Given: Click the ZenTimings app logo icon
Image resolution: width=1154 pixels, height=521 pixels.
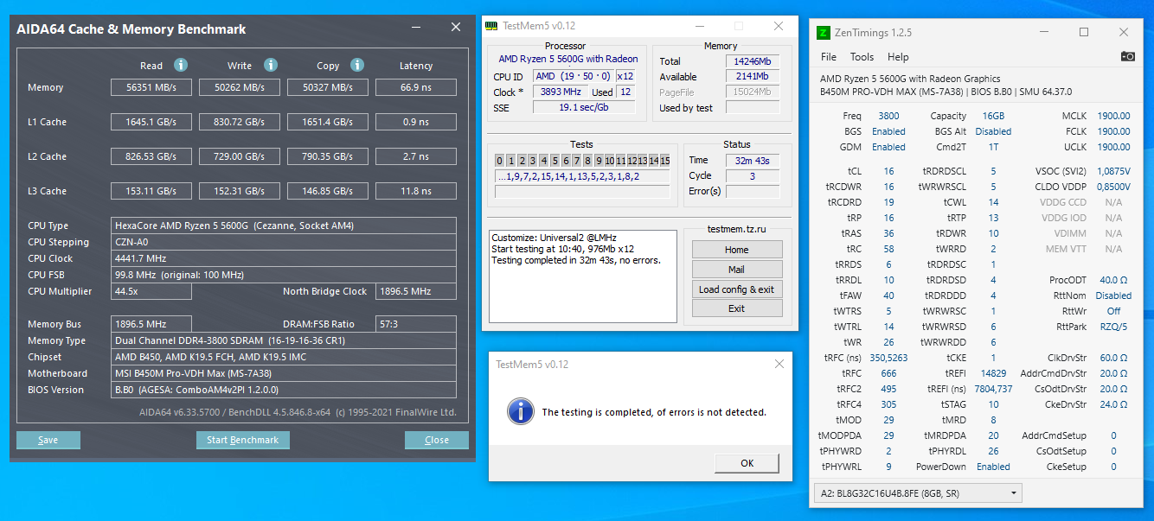Looking at the screenshot, I should point(824,33).
